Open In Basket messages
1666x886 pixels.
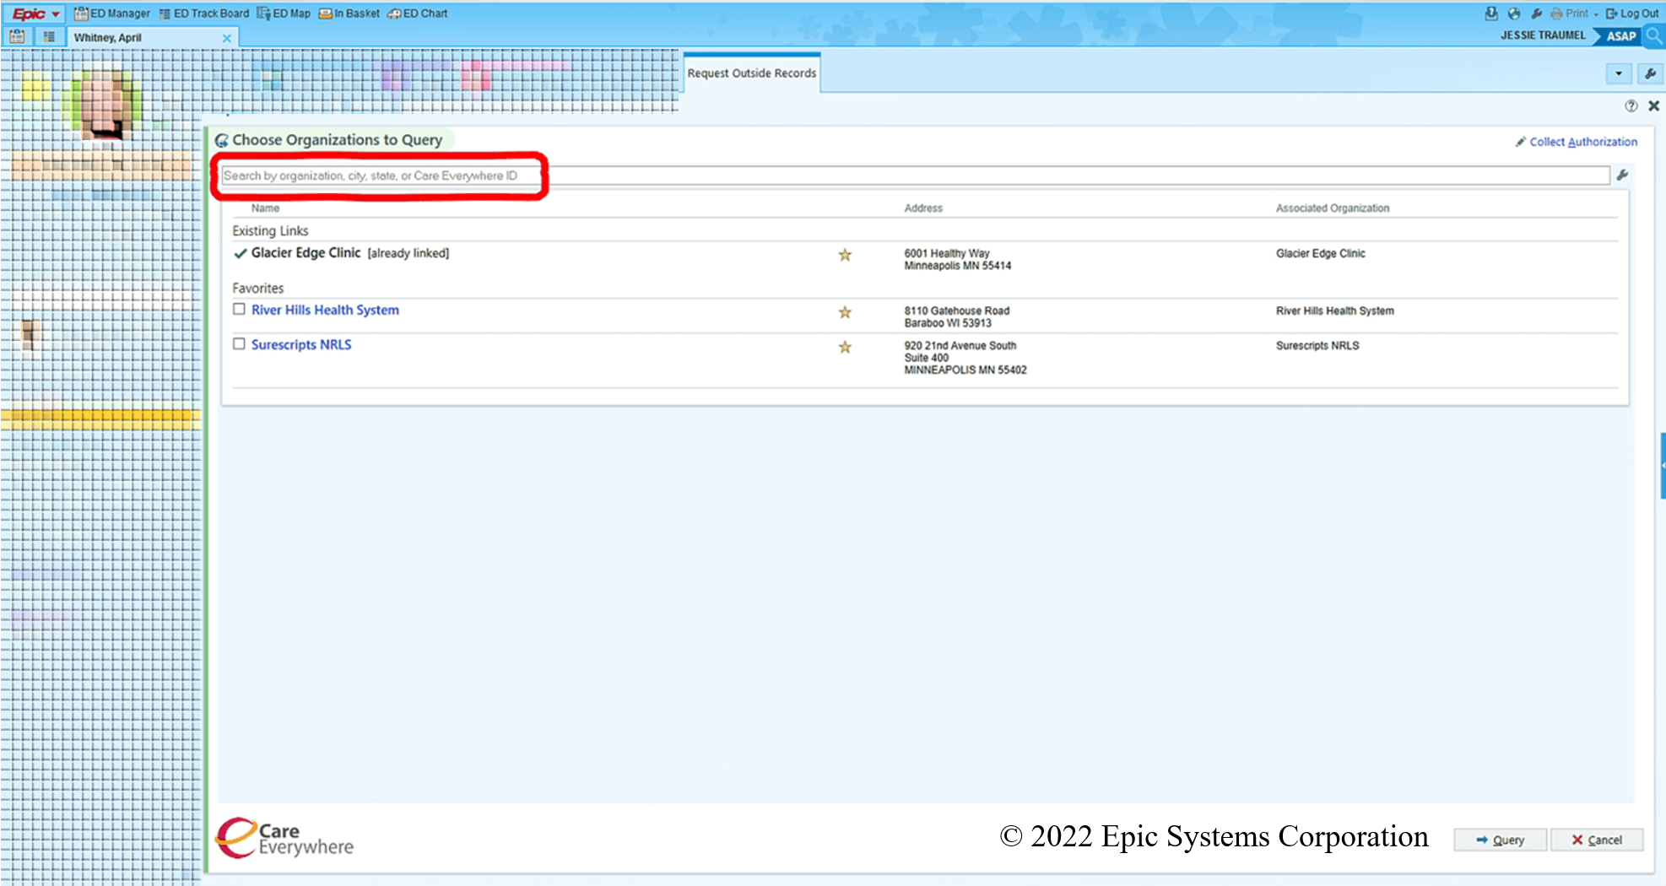point(349,14)
